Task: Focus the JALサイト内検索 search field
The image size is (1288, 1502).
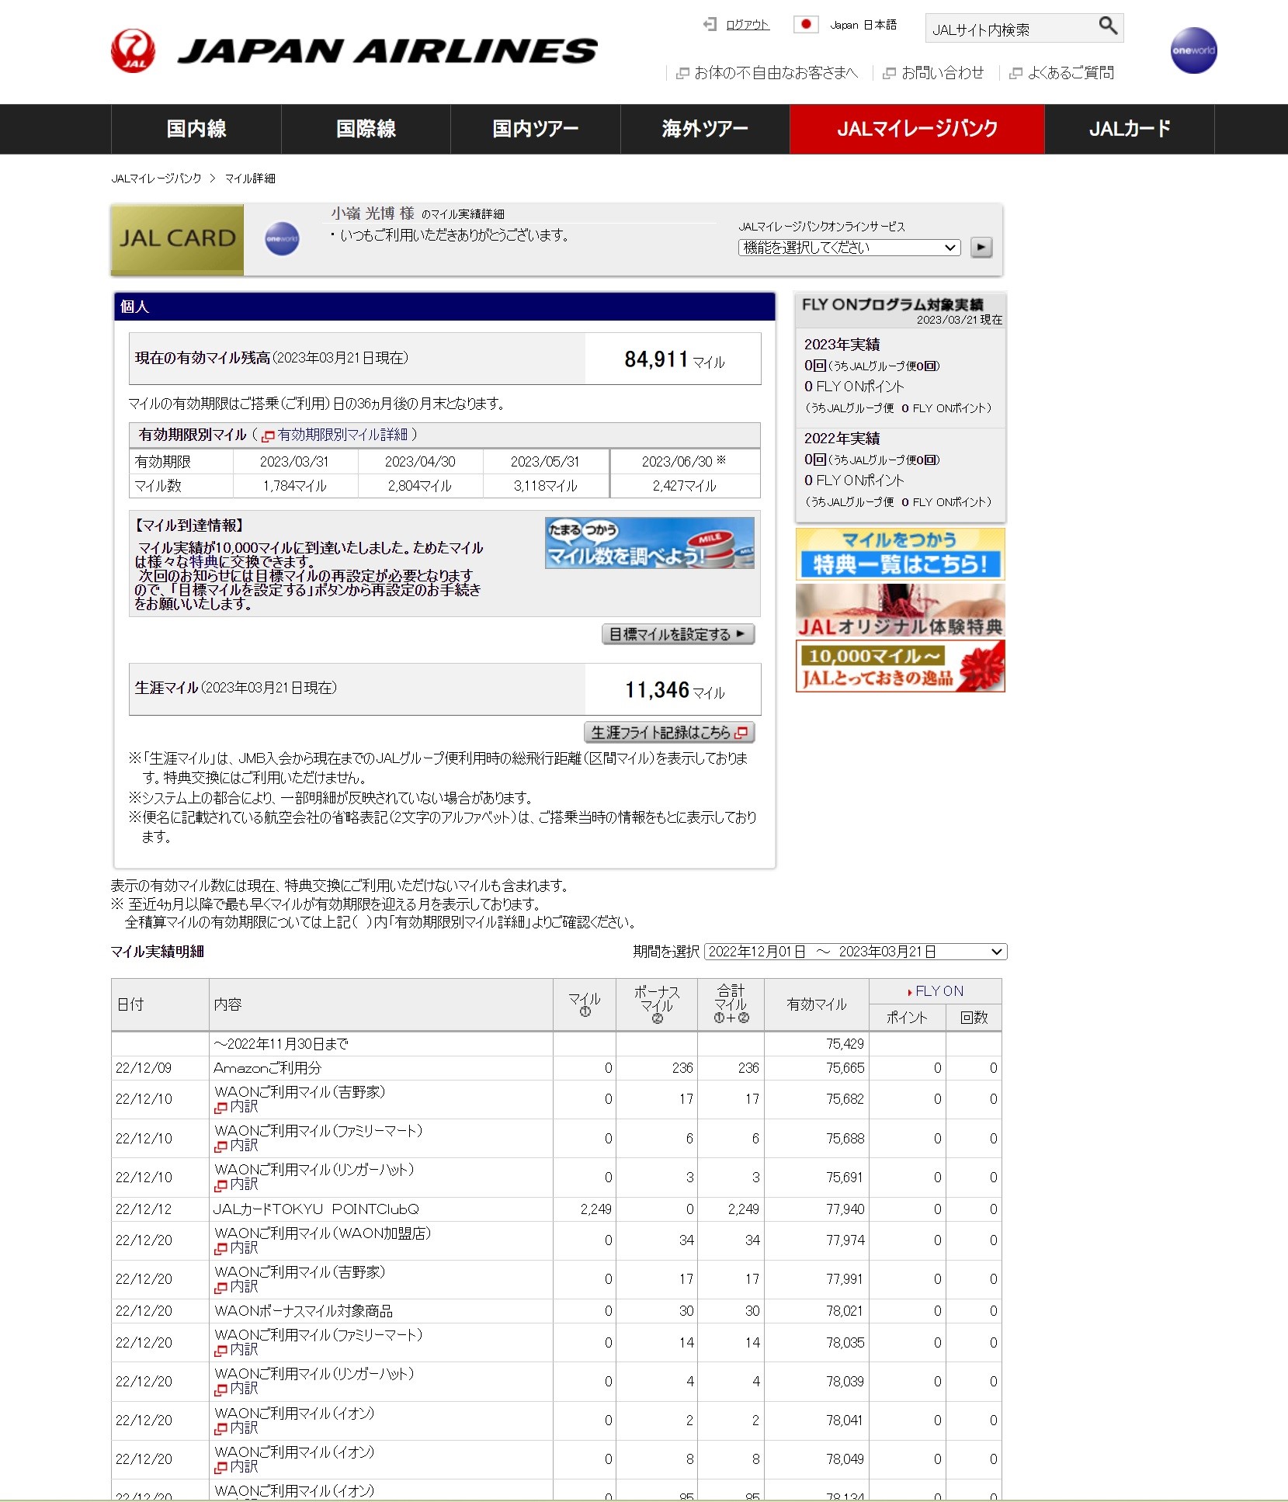Action: tap(1010, 29)
